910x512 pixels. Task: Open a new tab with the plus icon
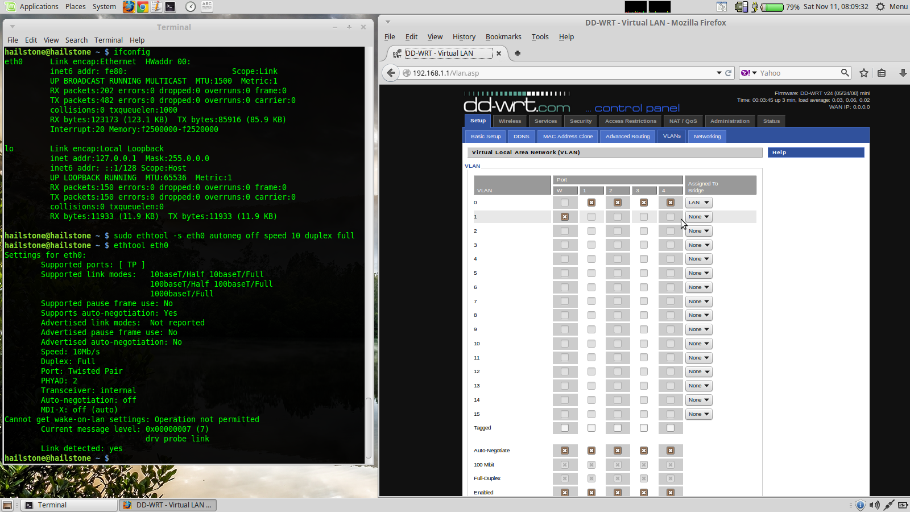(518, 53)
